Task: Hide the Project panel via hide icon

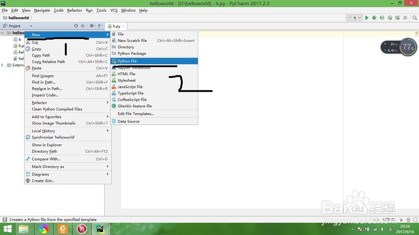Action: [100, 26]
